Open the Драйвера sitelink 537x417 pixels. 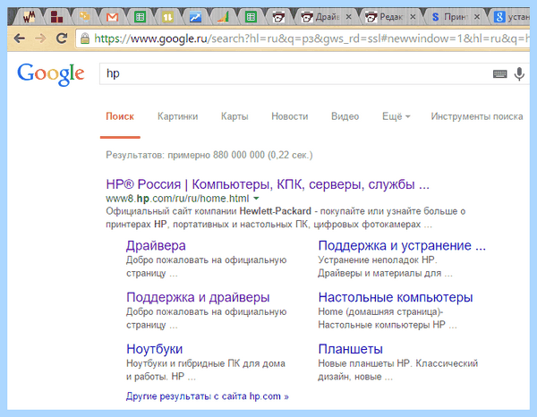(156, 246)
